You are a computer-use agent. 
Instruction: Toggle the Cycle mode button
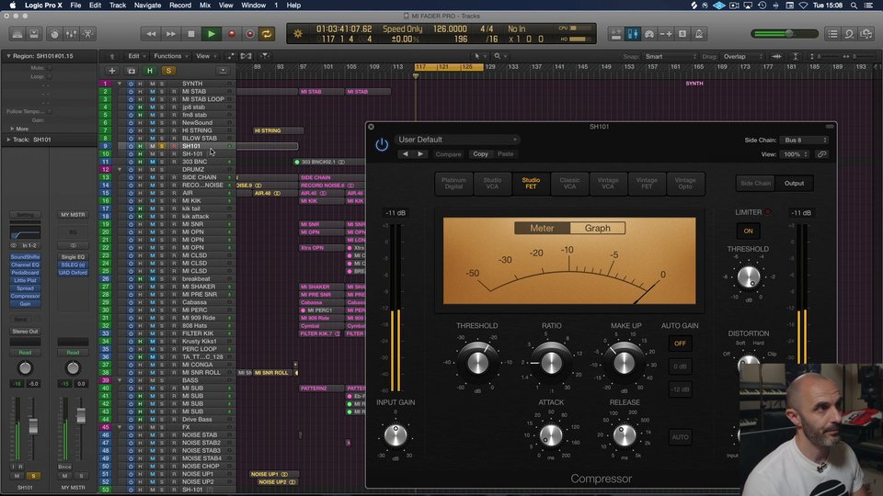(x=267, y=34)
